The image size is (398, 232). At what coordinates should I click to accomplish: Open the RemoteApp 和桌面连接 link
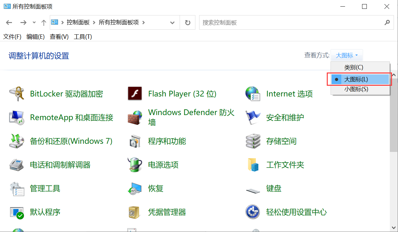(x=72, y=118)
